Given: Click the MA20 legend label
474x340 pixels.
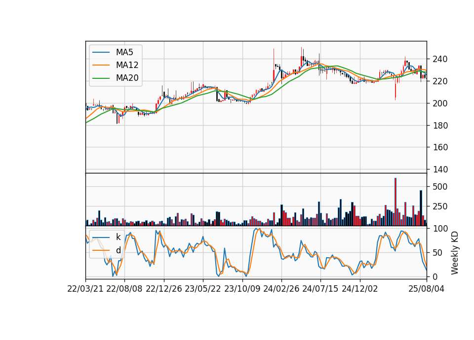Looking at the screenshot, I should [127, 78].
